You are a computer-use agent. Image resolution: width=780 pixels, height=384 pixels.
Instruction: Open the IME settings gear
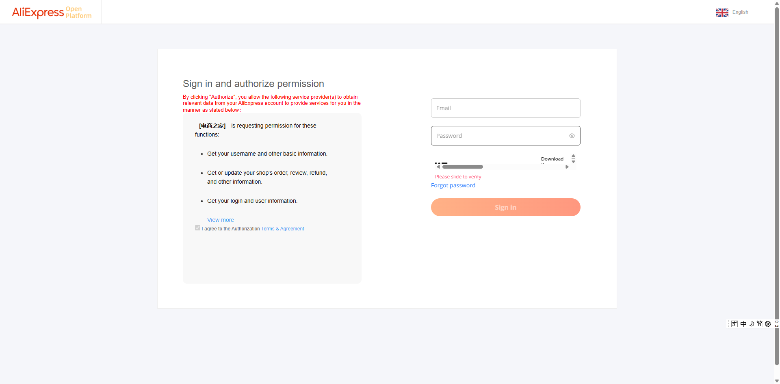pos(768,324)
